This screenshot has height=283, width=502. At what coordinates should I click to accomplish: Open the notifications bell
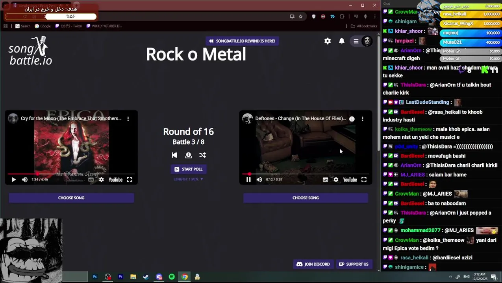[342, 41]
